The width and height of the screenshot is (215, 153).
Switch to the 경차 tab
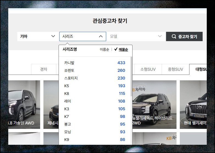click(44, 69)
